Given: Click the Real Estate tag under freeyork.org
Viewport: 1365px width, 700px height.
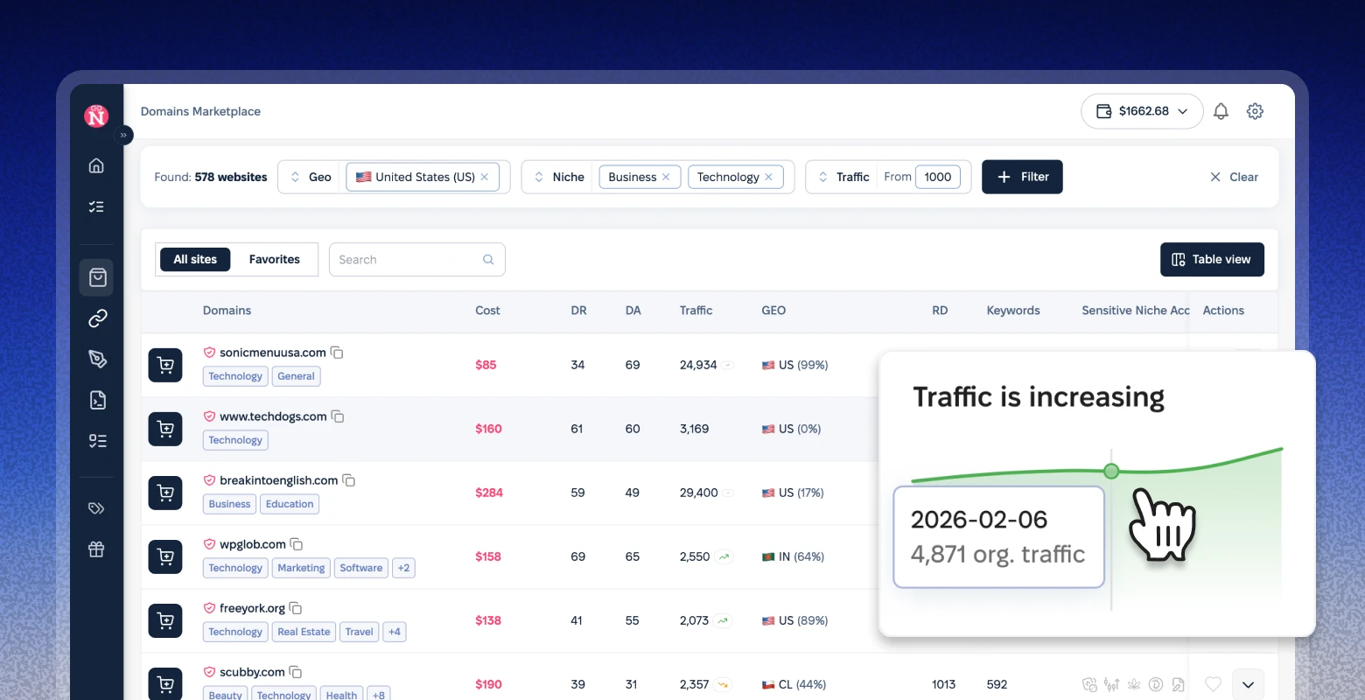Looking at the screenshot, I should click(x=304, y=632).
